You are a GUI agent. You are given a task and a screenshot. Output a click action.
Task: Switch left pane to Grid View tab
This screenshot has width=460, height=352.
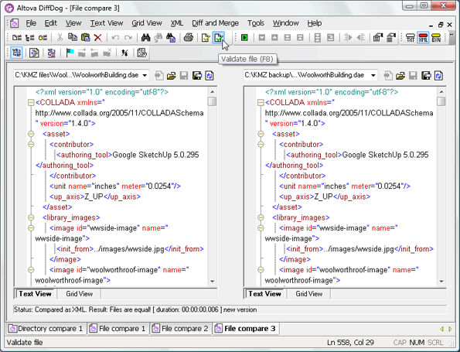79,294
